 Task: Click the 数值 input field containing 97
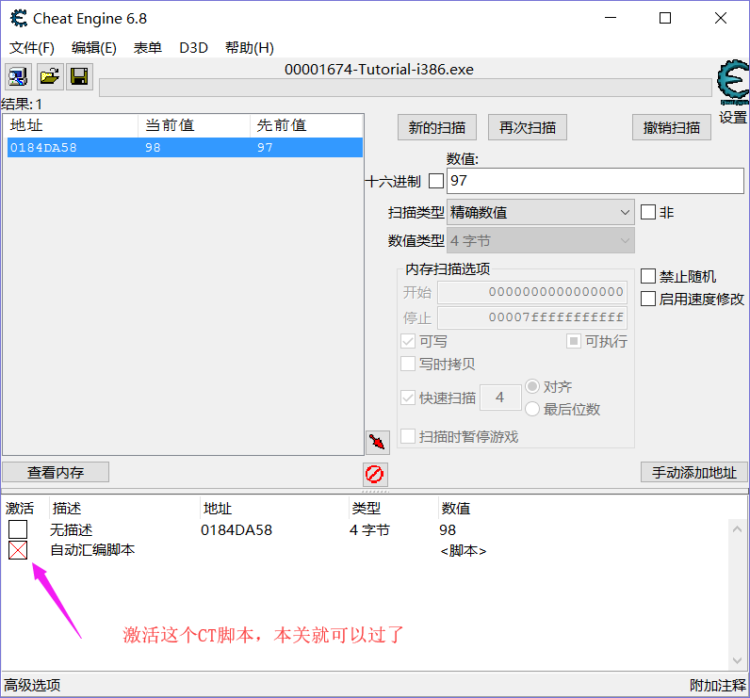(595, 181)
